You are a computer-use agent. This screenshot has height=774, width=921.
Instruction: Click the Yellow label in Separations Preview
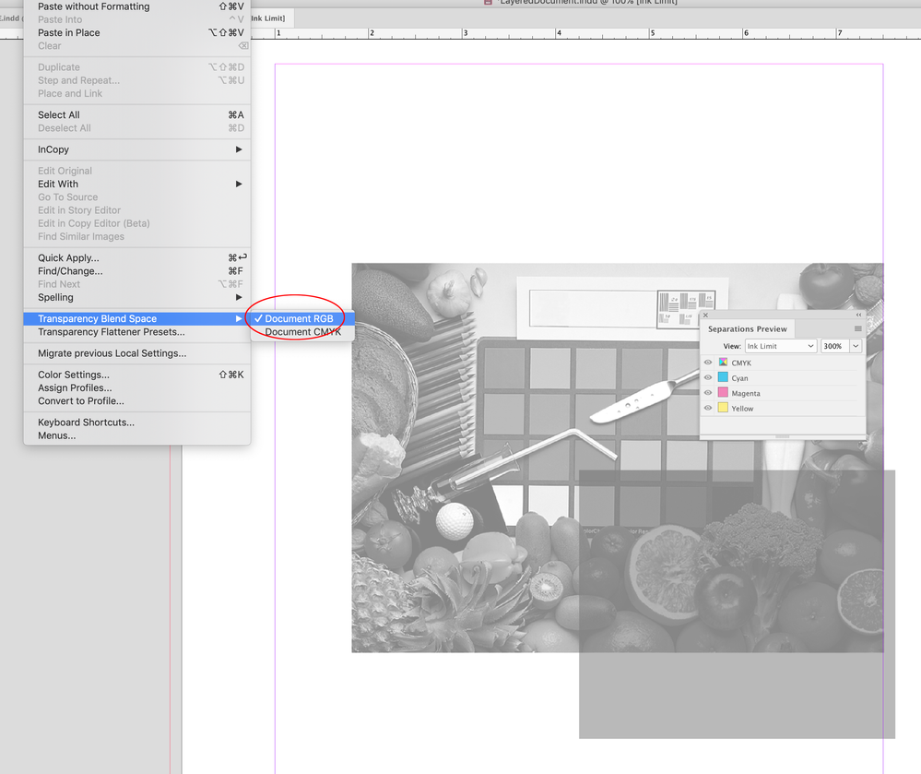pyautogui.click(x=742, y=409)
